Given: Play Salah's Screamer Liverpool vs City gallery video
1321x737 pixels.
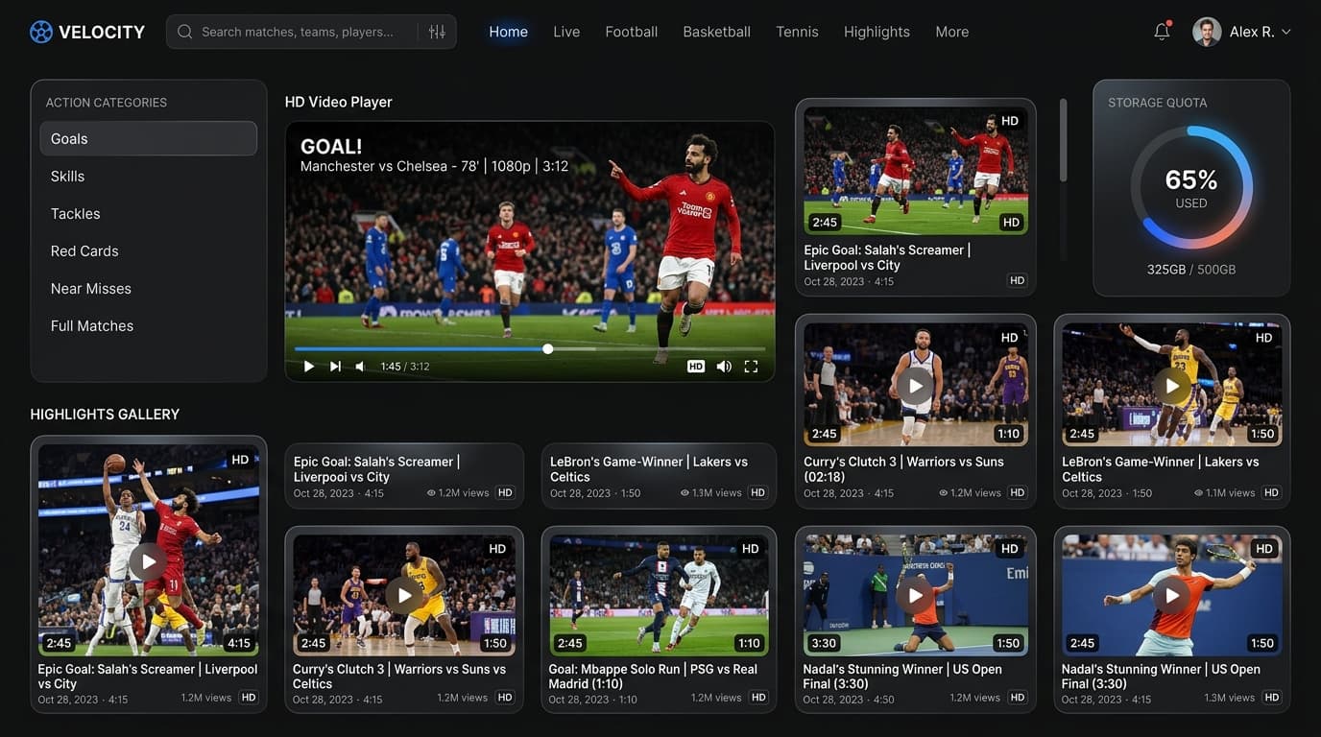Looking at the screenshot, I should coord(148,561).
